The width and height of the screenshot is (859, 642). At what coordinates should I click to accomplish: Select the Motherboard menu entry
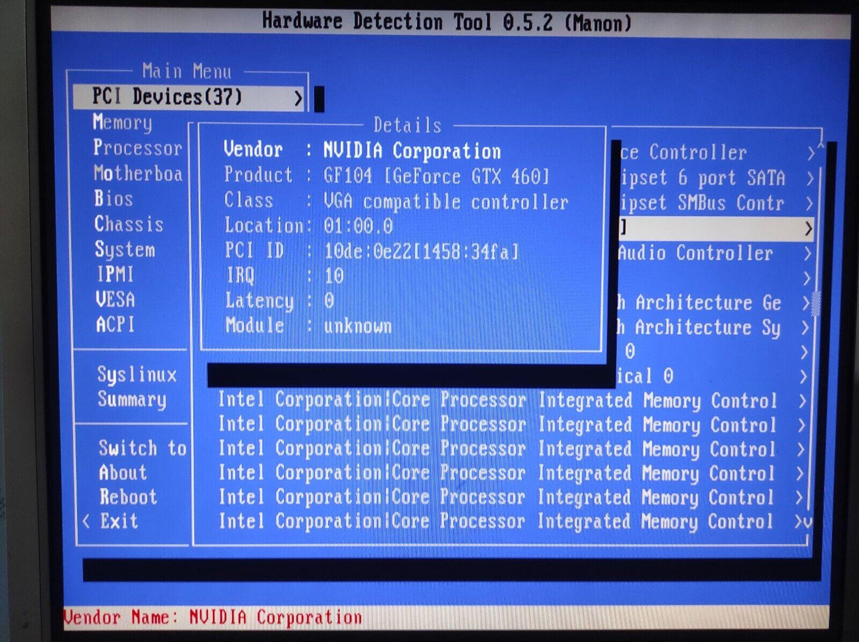(137, 173)
